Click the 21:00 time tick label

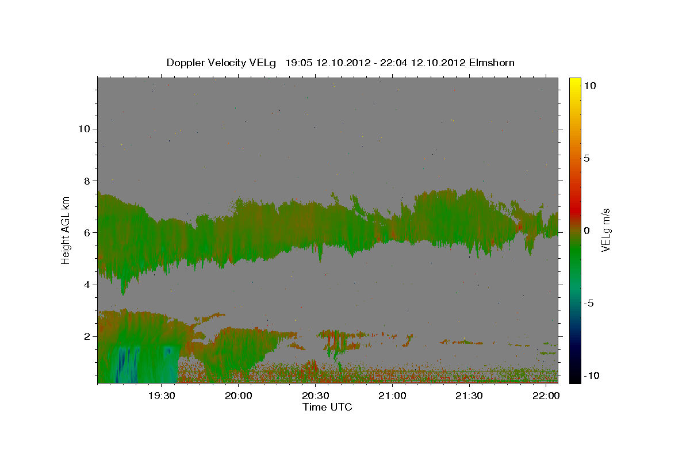(x=392, y=396)
